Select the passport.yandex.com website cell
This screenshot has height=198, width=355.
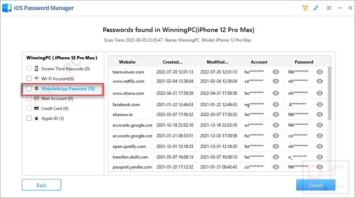(132, 167)
